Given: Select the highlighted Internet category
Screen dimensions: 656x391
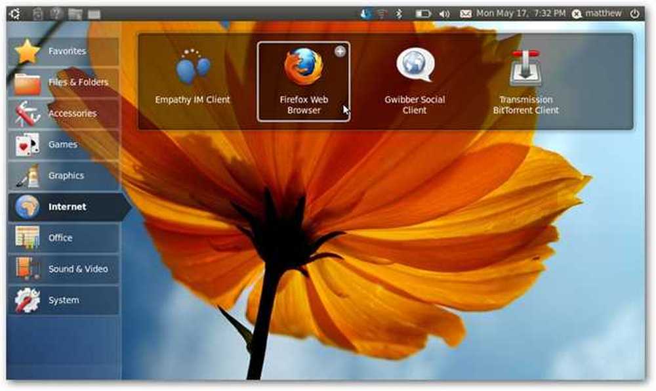Looking at the screenshot, I should coord(69,207).
